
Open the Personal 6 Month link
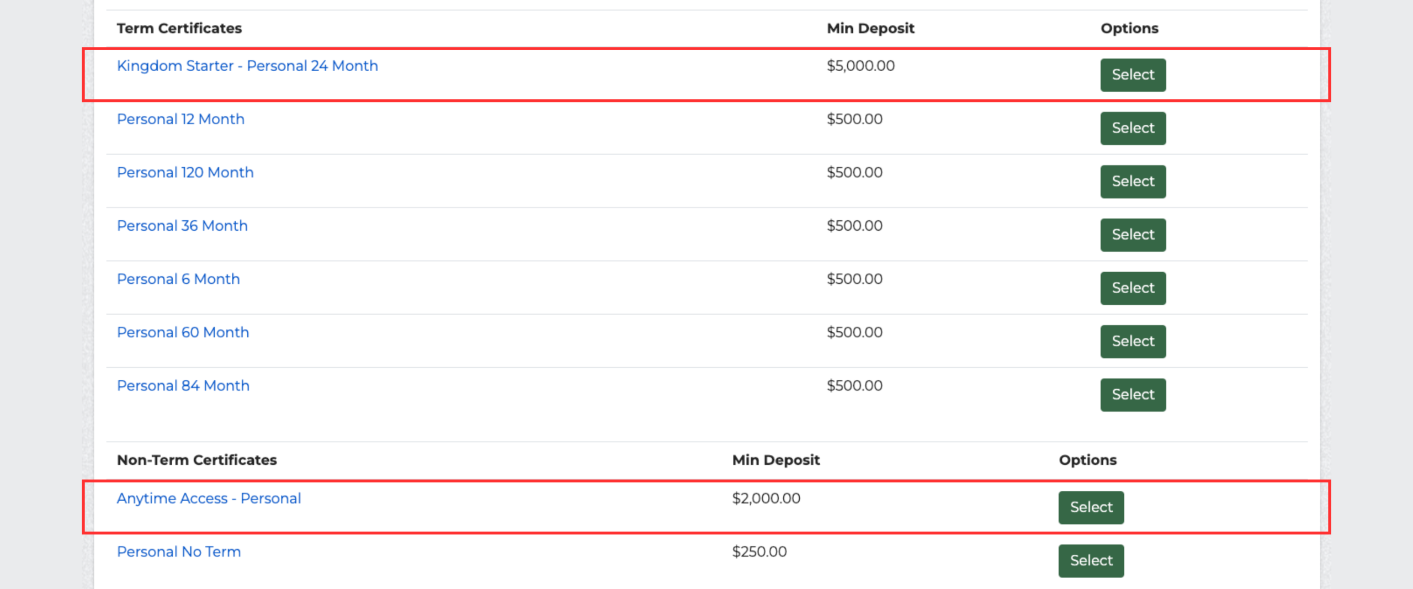(178, 279)
